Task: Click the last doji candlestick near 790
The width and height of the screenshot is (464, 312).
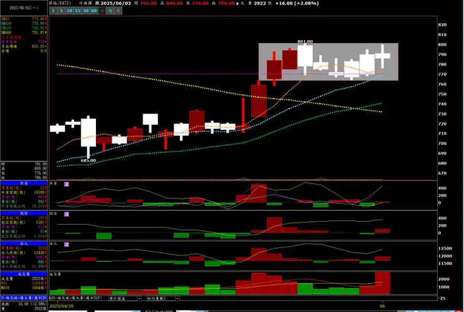Action: pyautogui.click(x=382, y=56)
